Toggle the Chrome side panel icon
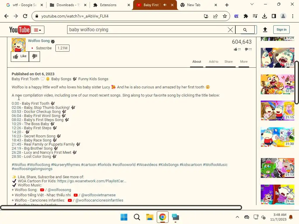This screenshot has height=224, width=299. [274, 16]
